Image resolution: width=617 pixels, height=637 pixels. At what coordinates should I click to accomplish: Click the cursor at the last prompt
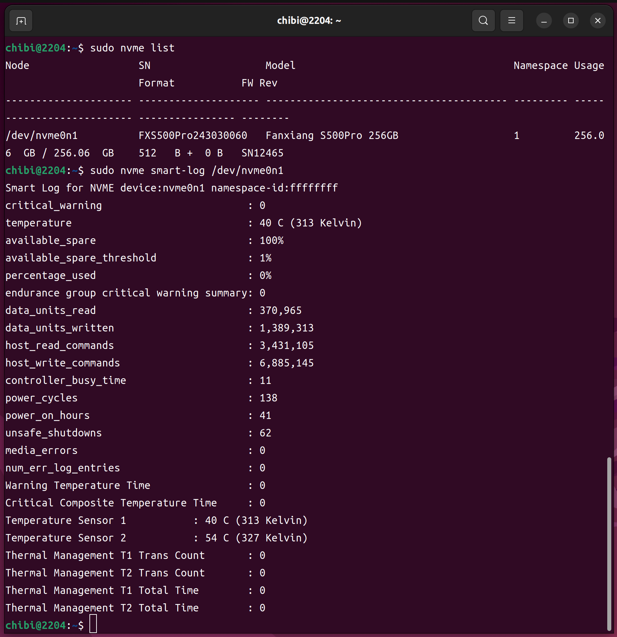click(x=93, y=625)
